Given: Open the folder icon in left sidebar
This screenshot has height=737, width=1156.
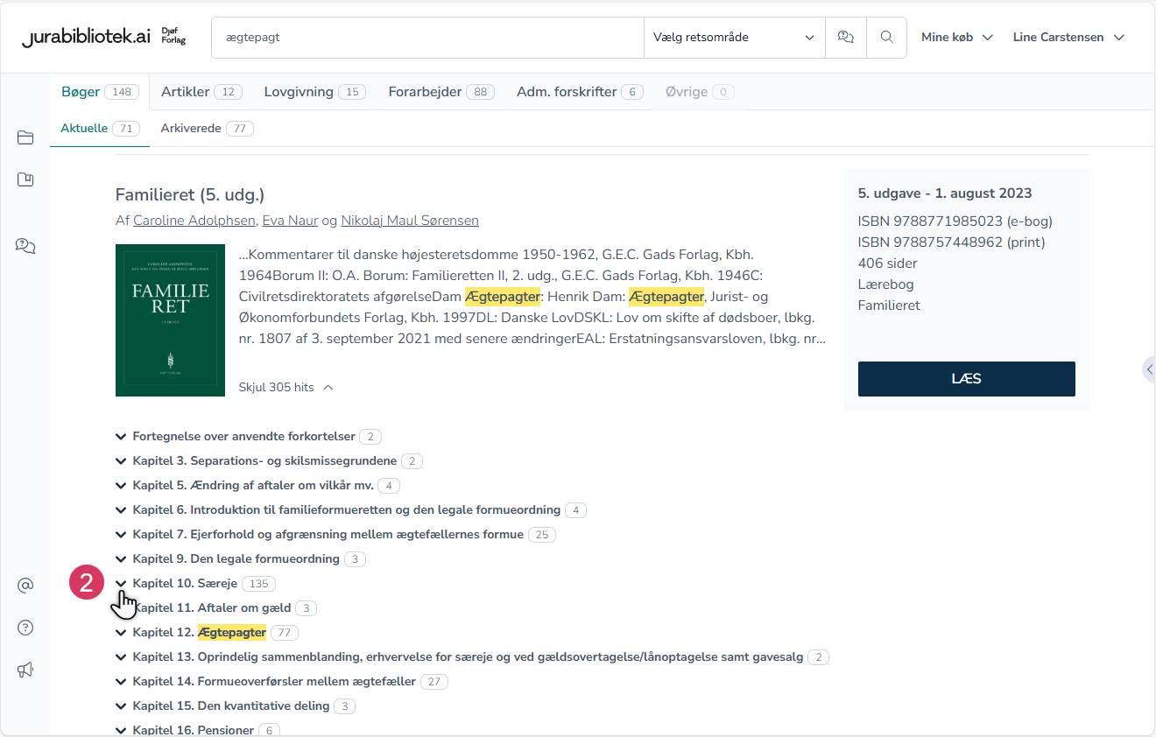Looking at the screenshot, I should point(25,137).
